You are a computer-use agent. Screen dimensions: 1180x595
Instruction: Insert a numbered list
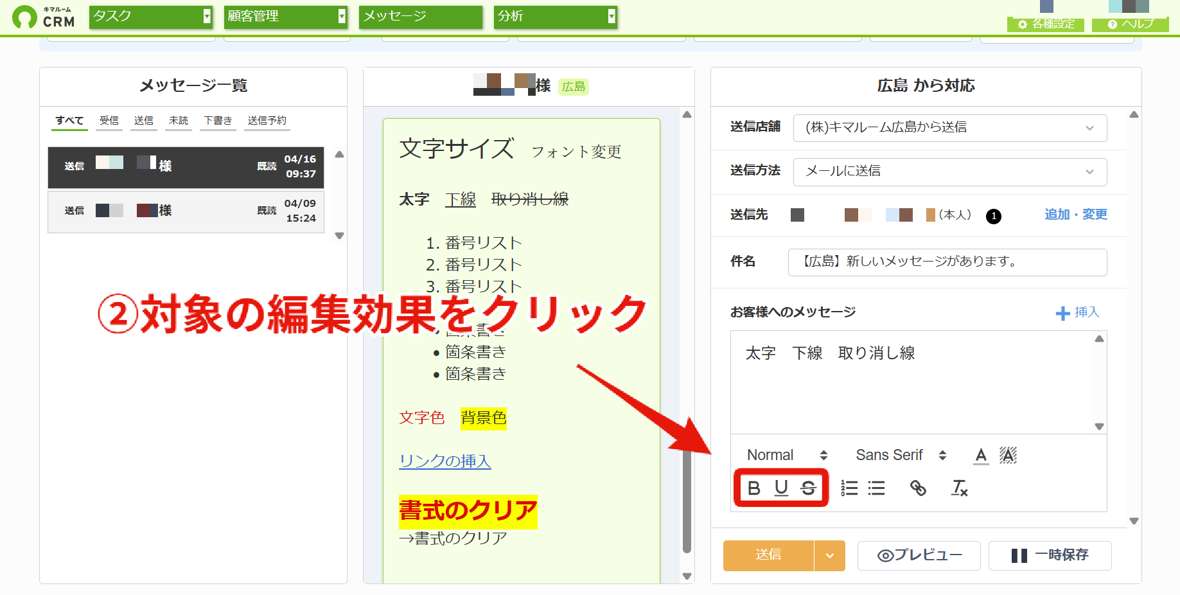(x=849, y=488)
